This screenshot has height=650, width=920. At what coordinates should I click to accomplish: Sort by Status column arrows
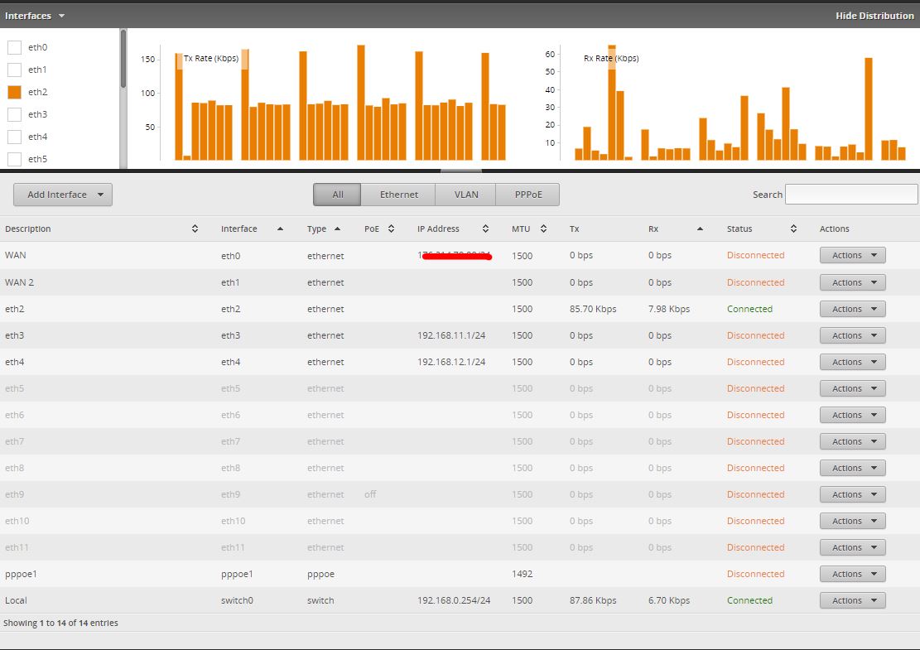point(793,229)
